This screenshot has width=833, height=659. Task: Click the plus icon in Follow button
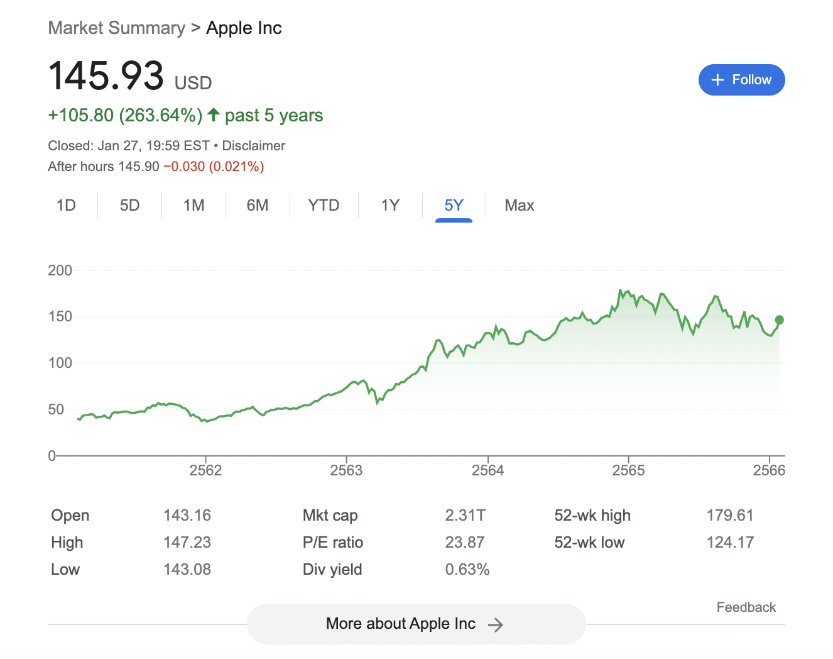[717, 80]
